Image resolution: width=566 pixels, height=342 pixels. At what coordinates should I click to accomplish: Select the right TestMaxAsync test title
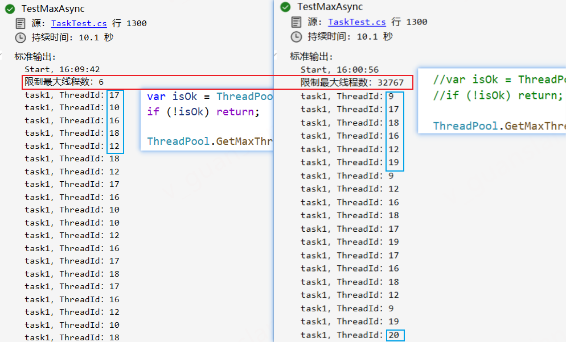tap(330, 7)
